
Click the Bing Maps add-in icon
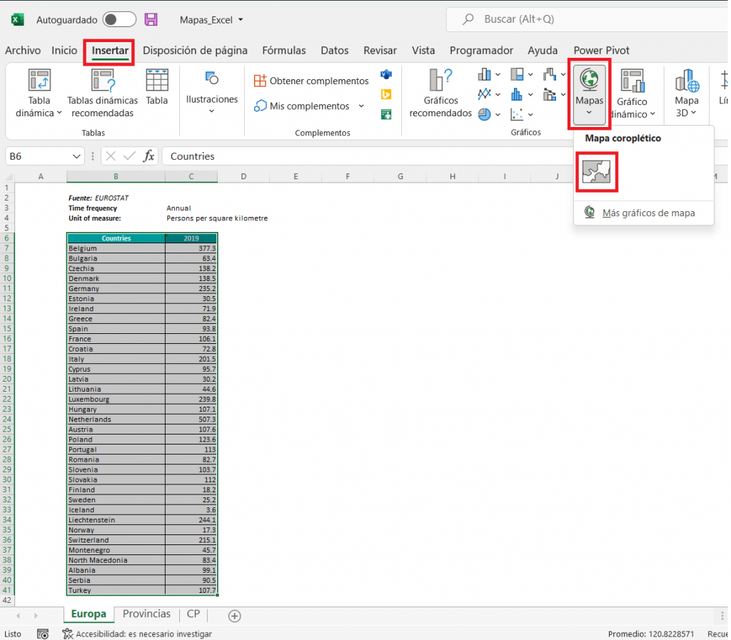pos(386,94)
